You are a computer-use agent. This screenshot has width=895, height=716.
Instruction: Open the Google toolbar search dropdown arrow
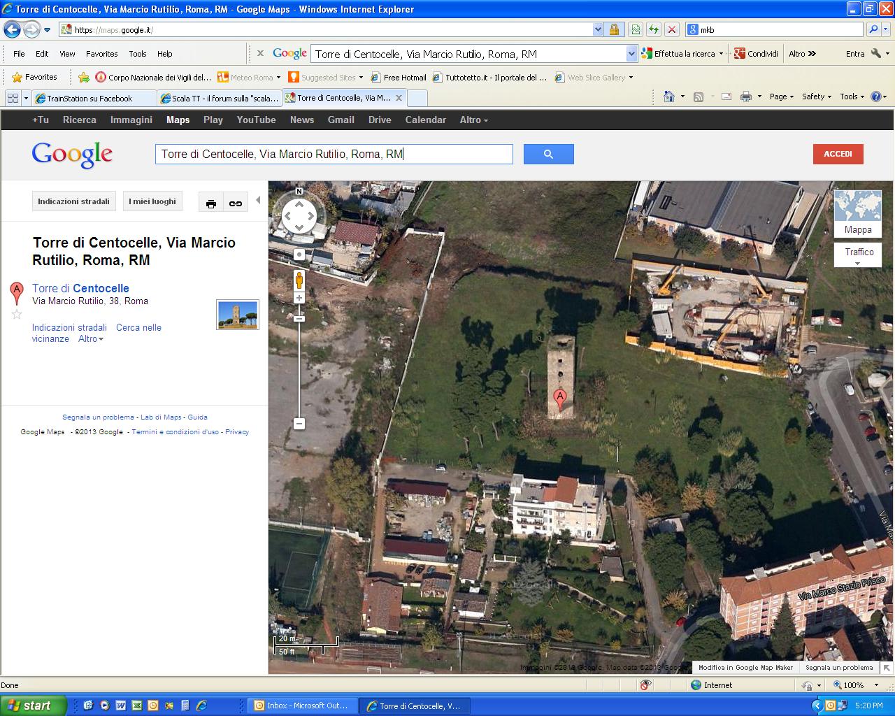[x=631, y=54]
